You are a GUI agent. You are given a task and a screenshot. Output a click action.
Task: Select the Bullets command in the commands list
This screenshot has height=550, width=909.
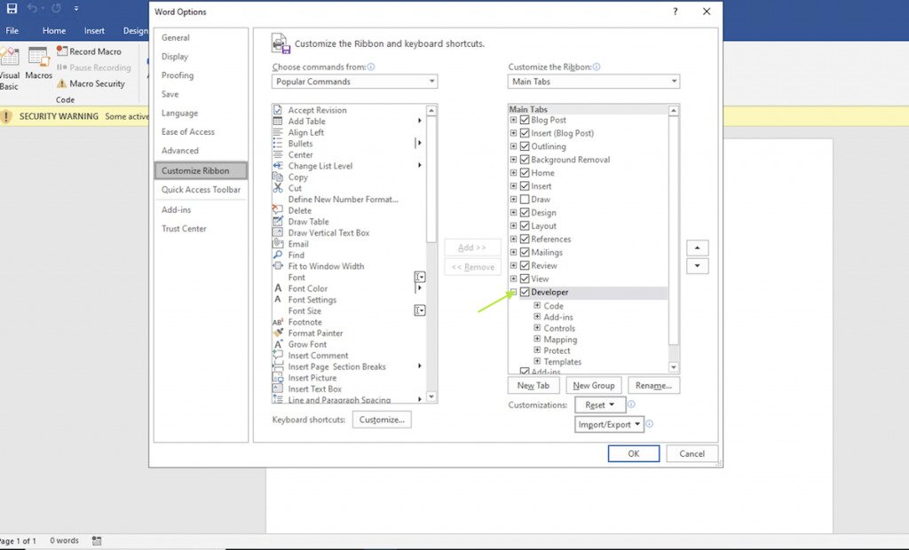300,143
